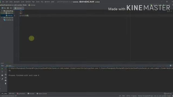The width and height of the screenshot is (173, 97).
Task: Click the restore layout icon in Run panel
Action: [2, 75]
